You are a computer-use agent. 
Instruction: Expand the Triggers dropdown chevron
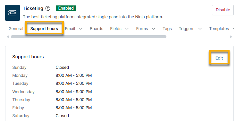200,29
